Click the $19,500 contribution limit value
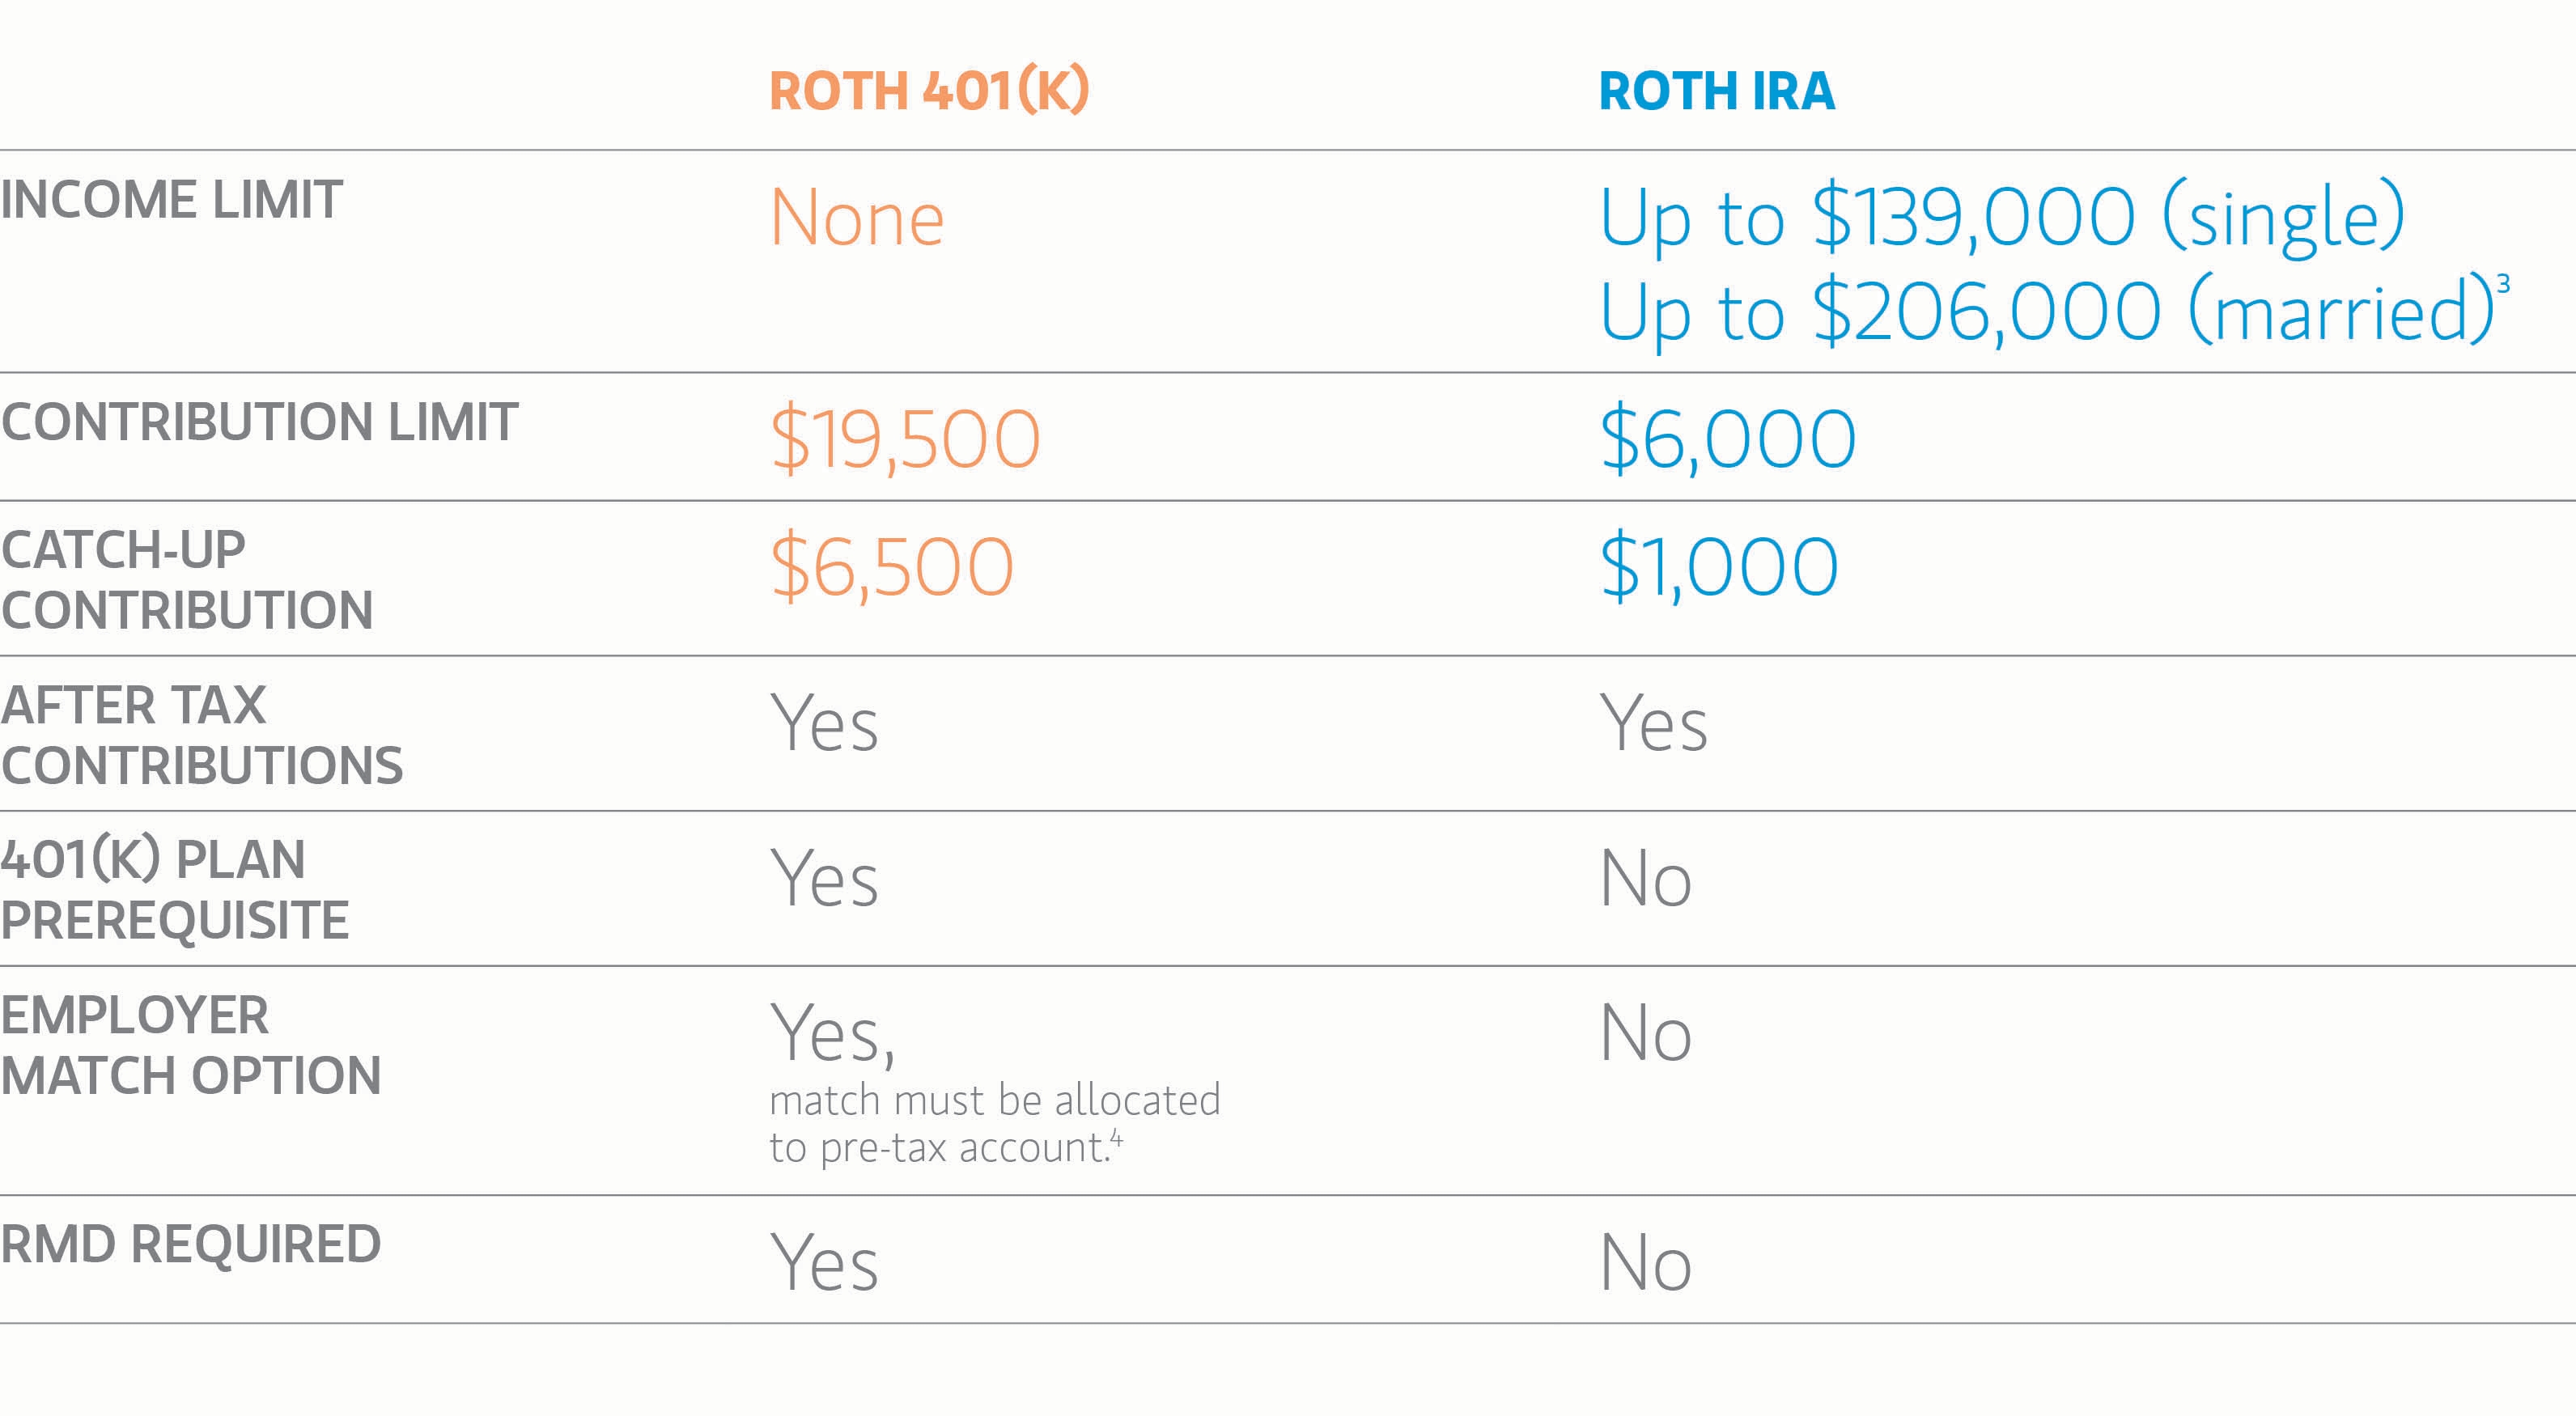Image resolution: width=2576 pixels, height=1416 pixels. pos(905,439)
